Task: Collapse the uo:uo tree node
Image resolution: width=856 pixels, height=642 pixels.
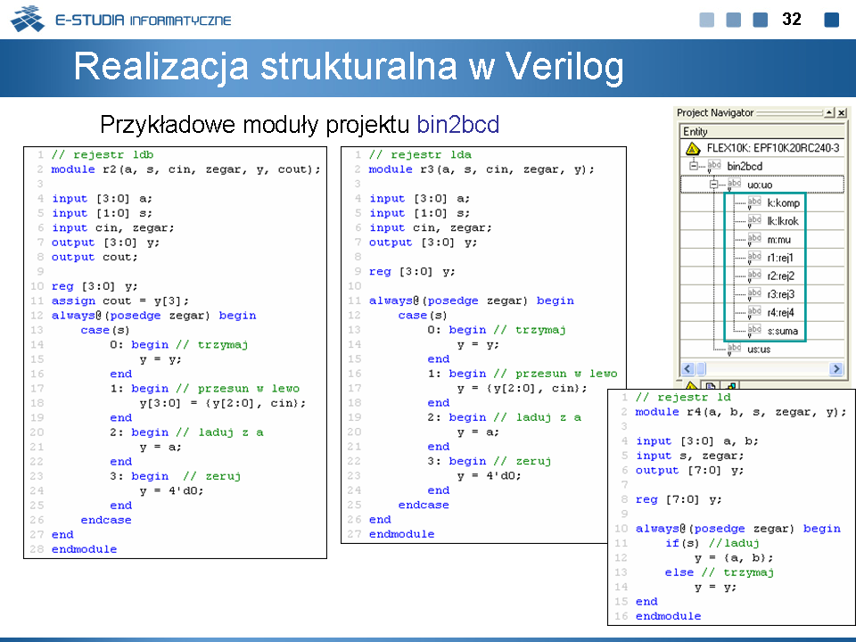Action: point(713,185)
